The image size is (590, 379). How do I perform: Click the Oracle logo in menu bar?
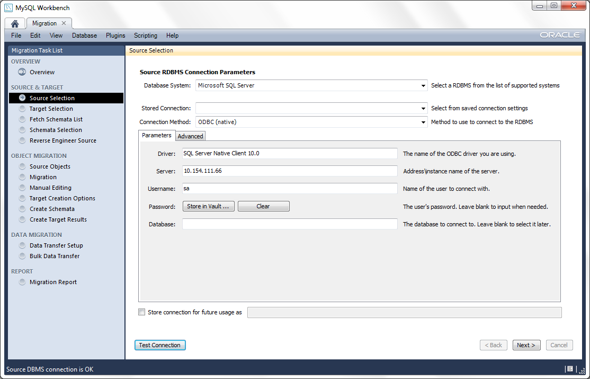[560, 36]
